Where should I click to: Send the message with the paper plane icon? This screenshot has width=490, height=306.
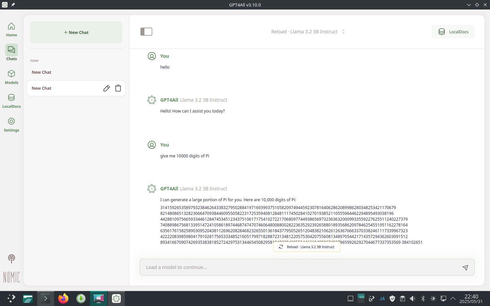465,268
